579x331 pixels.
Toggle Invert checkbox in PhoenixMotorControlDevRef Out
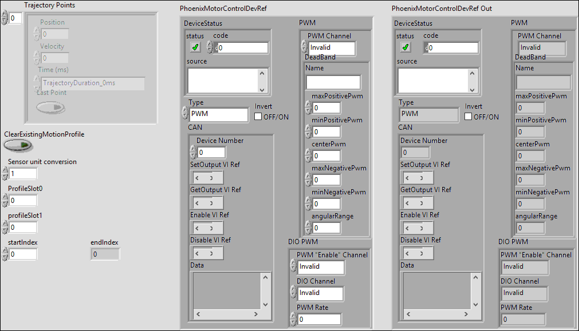click(x=468, y=116)
